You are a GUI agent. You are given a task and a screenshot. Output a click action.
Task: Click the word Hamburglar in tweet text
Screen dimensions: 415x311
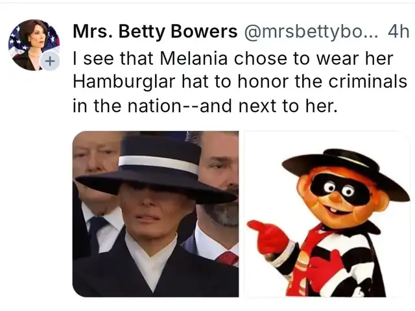coord(124,82)
